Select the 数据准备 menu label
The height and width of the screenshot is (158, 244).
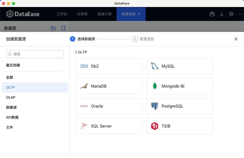(x=129, y=14)
